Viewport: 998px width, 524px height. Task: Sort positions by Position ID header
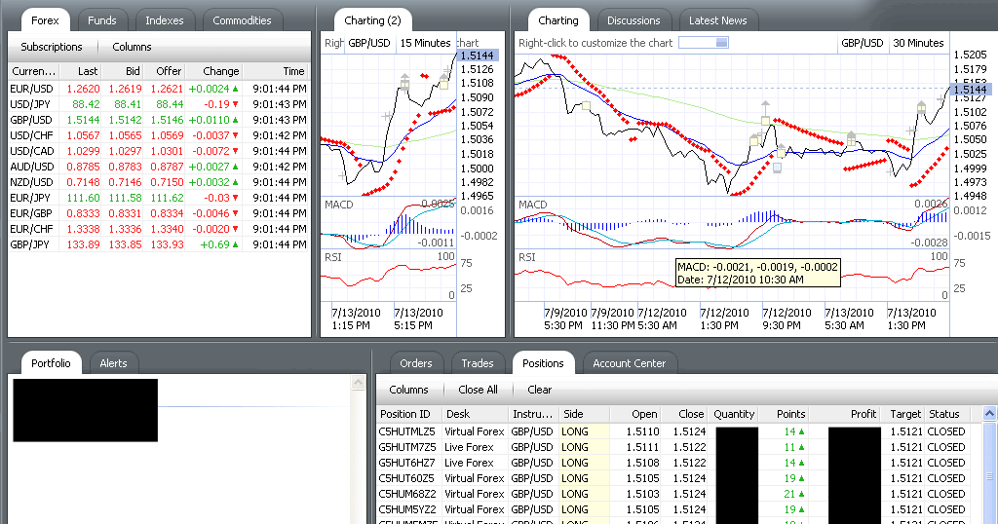tap(409, 414)
